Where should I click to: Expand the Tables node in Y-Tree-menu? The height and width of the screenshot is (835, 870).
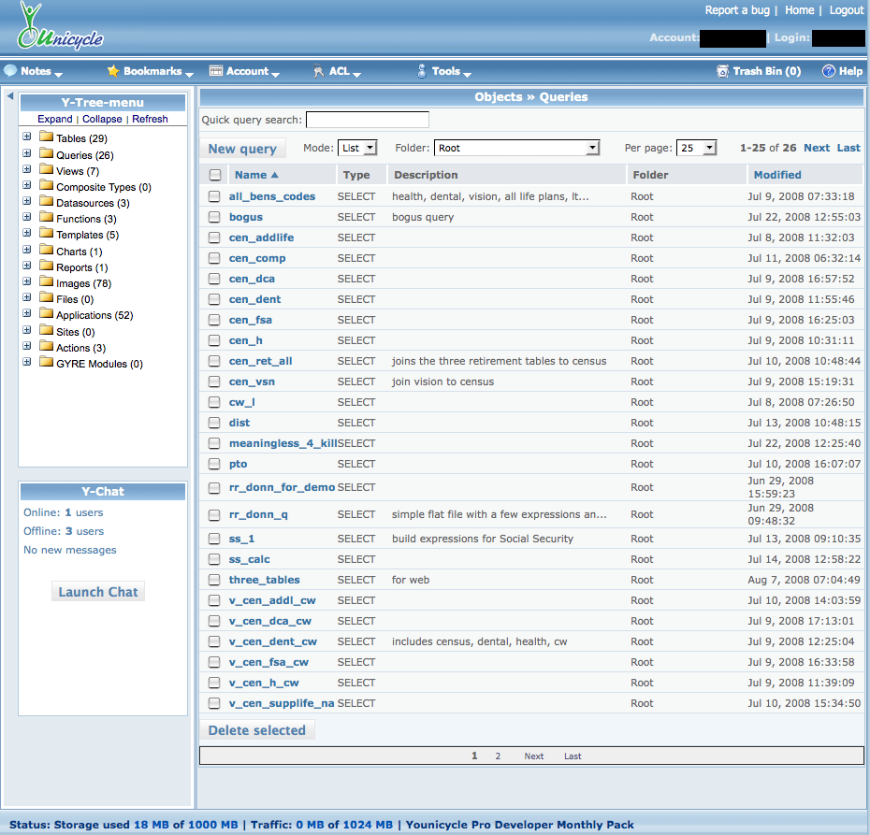pyautogui.click(x=27, y=137)
